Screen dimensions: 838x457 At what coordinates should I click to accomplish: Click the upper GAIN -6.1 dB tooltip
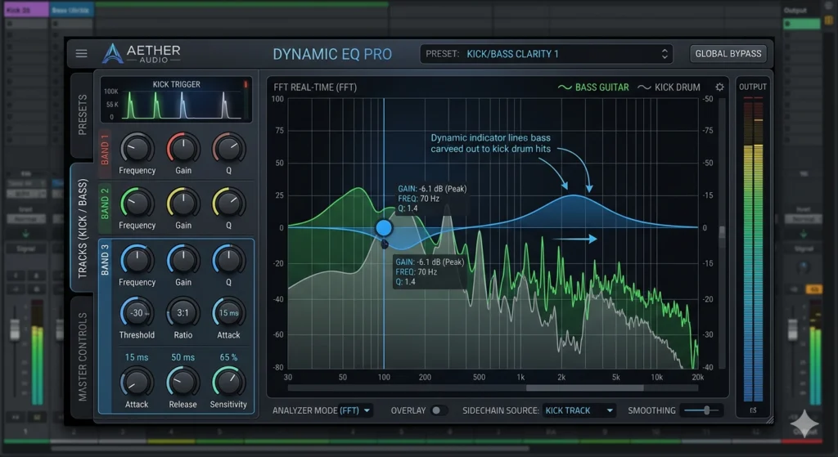pos(432,199)
